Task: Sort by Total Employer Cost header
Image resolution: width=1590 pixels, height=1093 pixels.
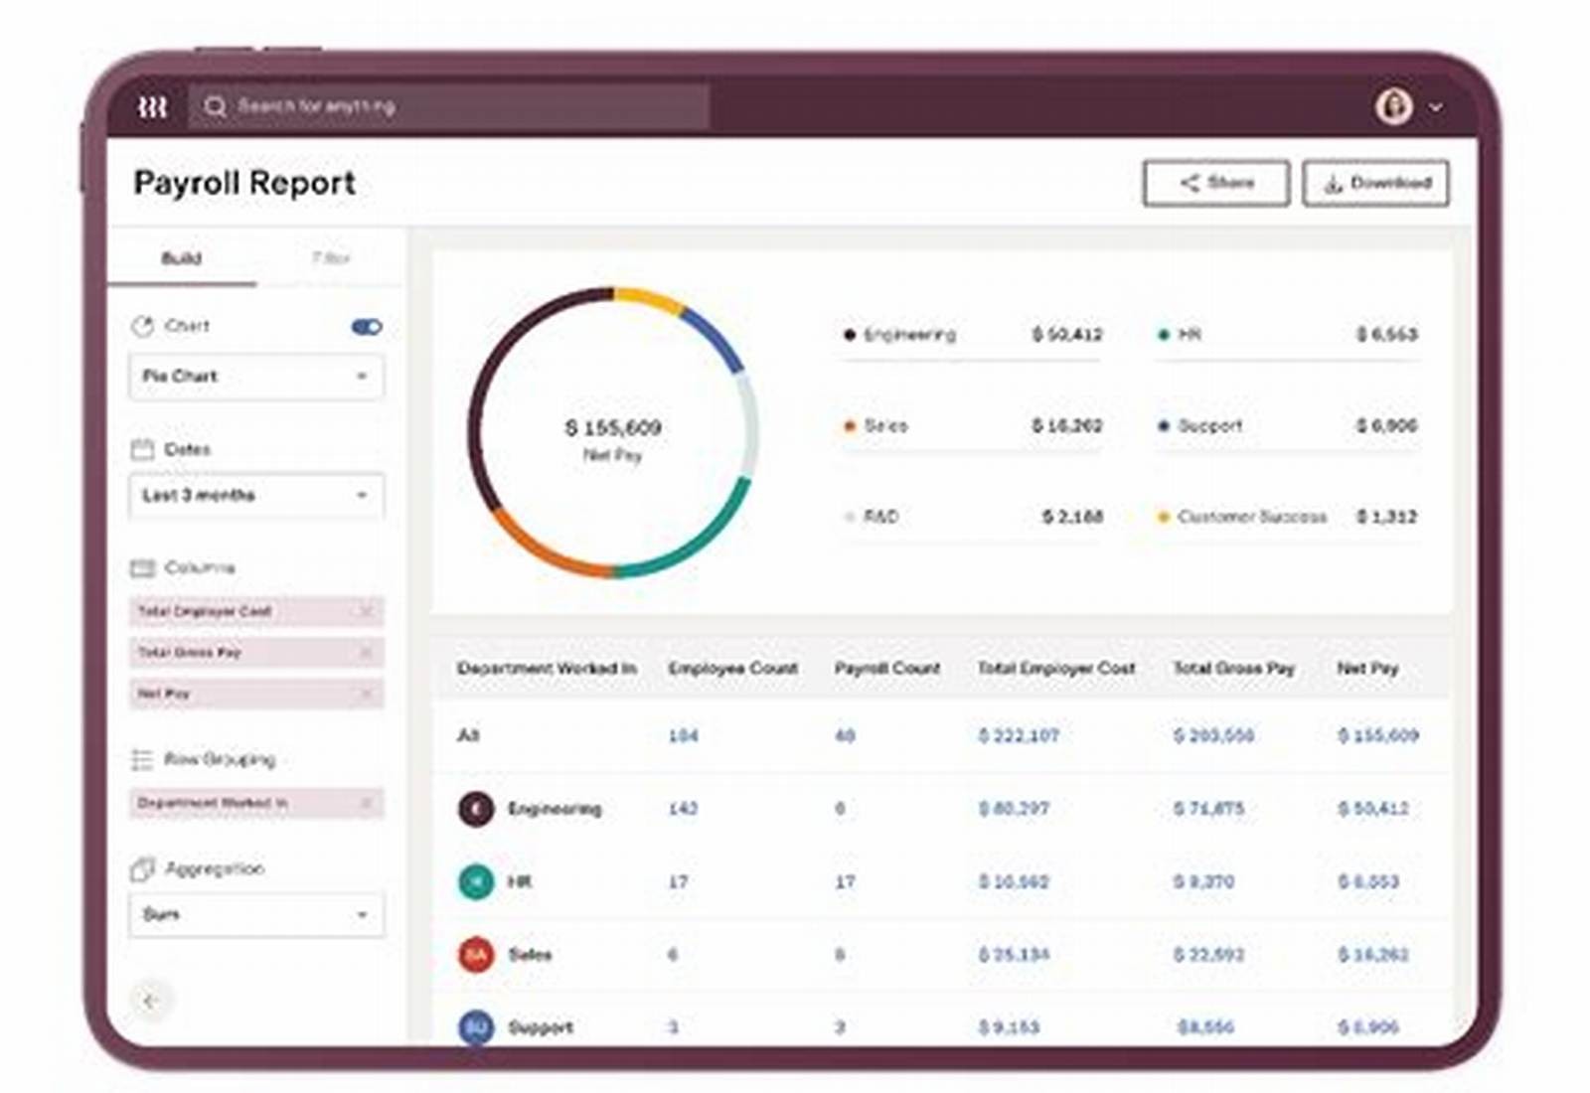Action: tap(1056, 669)
